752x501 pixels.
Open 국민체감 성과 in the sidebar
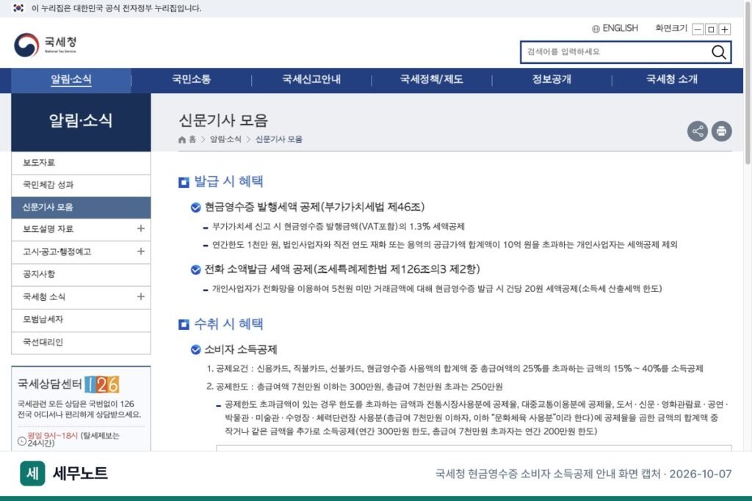81,185
